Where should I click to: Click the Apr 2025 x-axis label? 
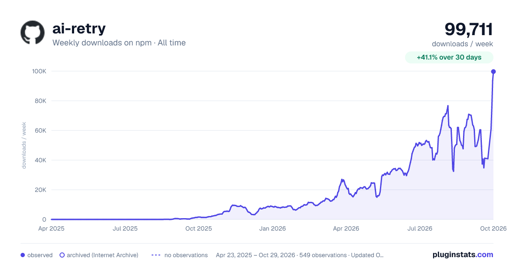click(x=51, y=228)
